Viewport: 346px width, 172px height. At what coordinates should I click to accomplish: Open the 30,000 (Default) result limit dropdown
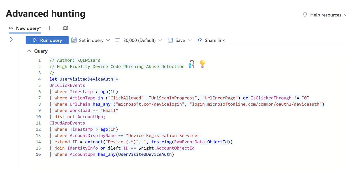click(138, 40)
